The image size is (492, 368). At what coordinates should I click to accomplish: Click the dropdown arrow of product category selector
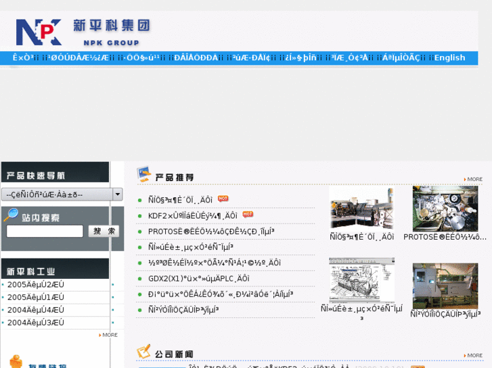coord(117,194)
